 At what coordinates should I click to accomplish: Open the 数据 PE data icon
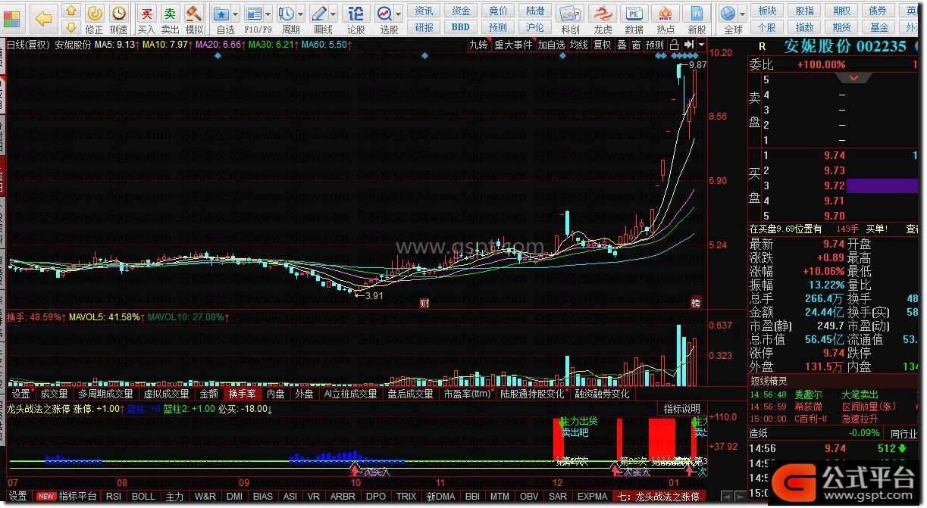coord(634,14)
